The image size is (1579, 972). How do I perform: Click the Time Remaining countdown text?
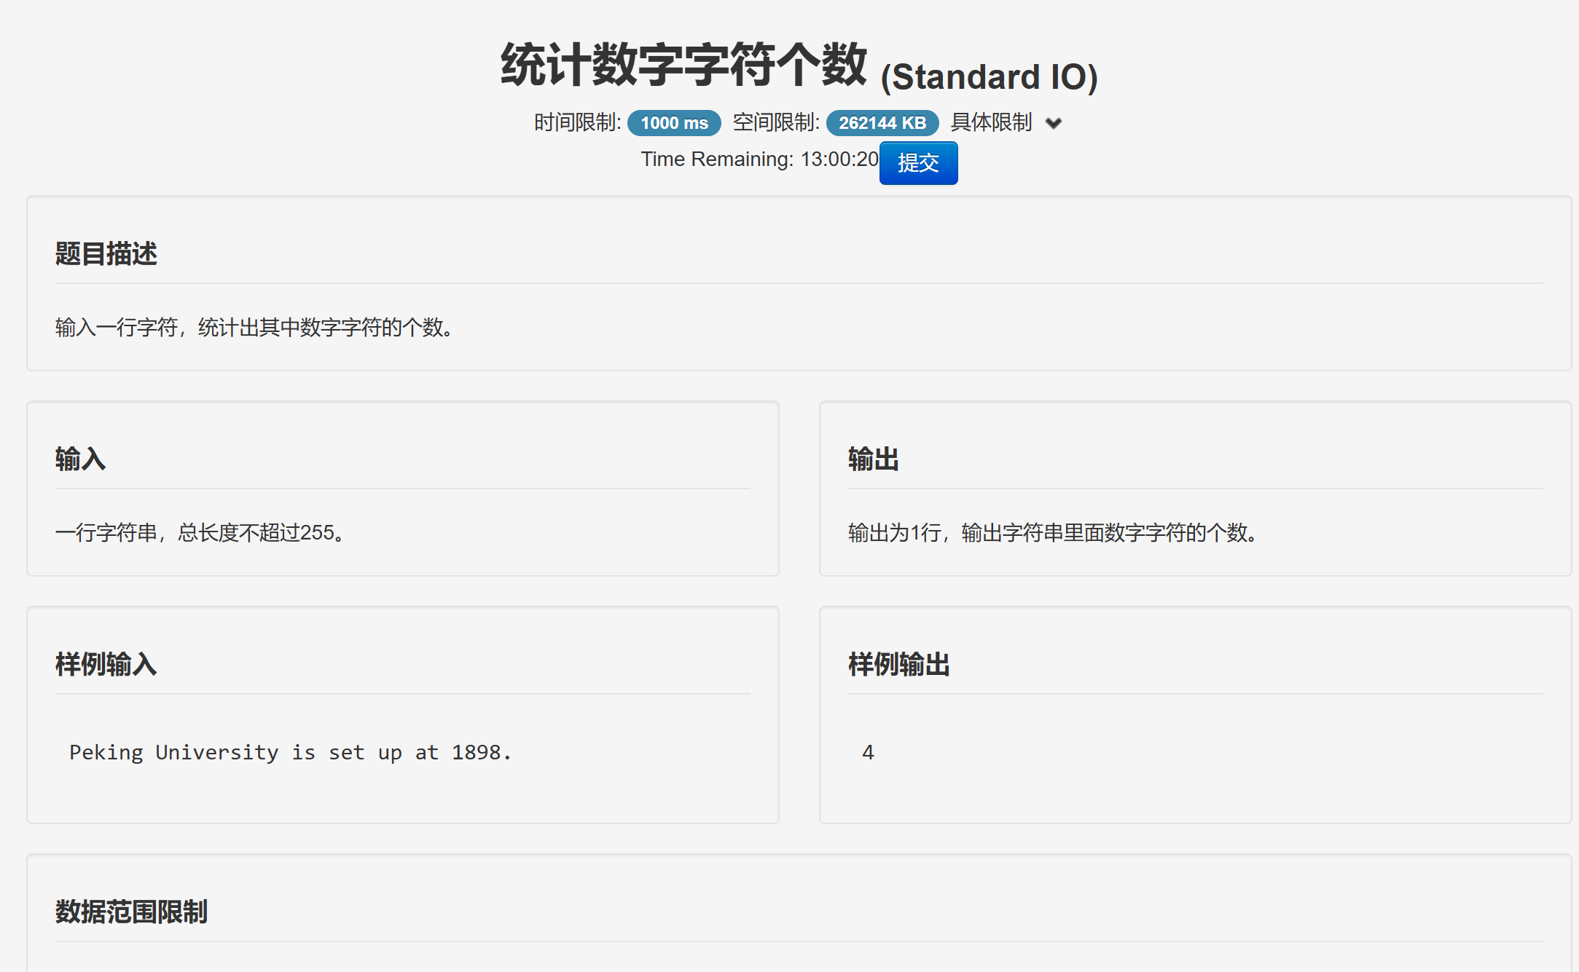point(759,159)
